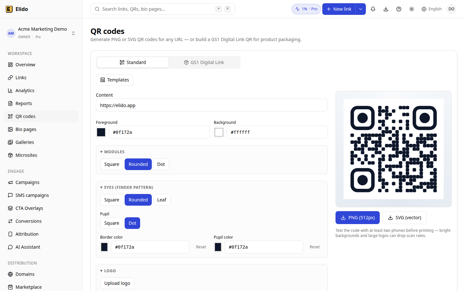Click the Templates button

(x=115, y=80)
